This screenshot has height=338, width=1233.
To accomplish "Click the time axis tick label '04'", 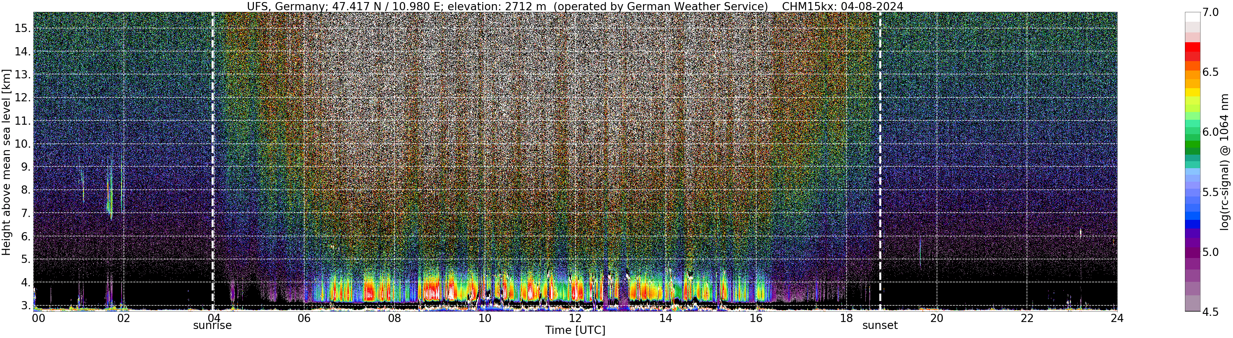I will 214,318.
